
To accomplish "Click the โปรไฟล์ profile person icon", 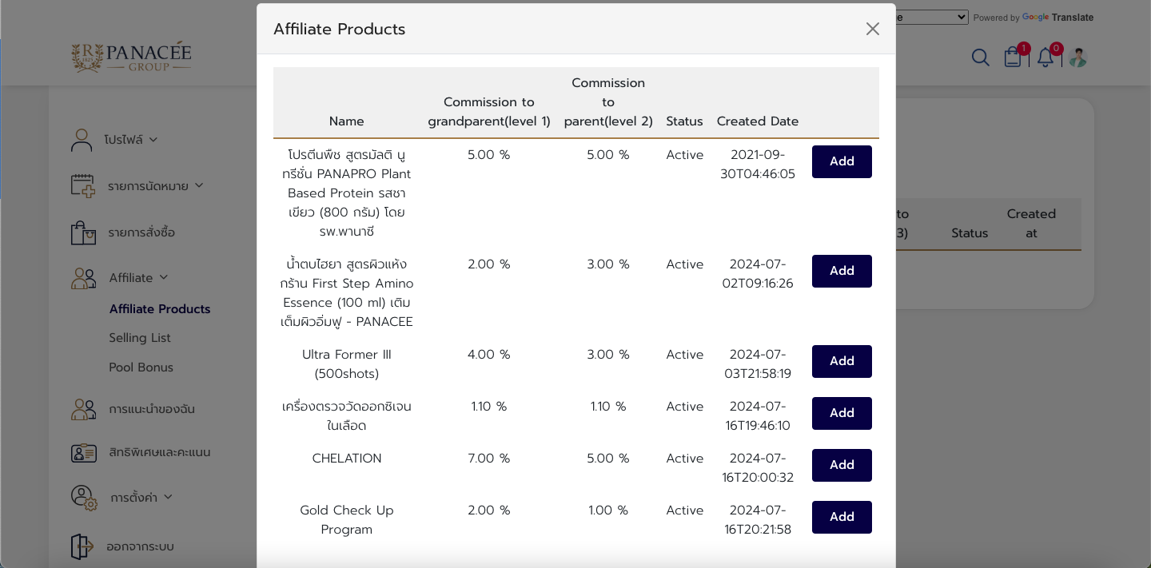I will click(82, 140).
